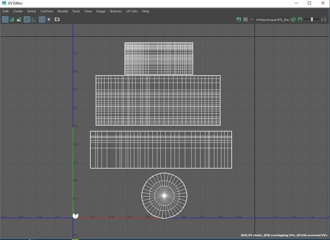This screenshot has height=240, width=330.
Task: Select the large middle rectangular UV shell
Action: pos(158,100)
